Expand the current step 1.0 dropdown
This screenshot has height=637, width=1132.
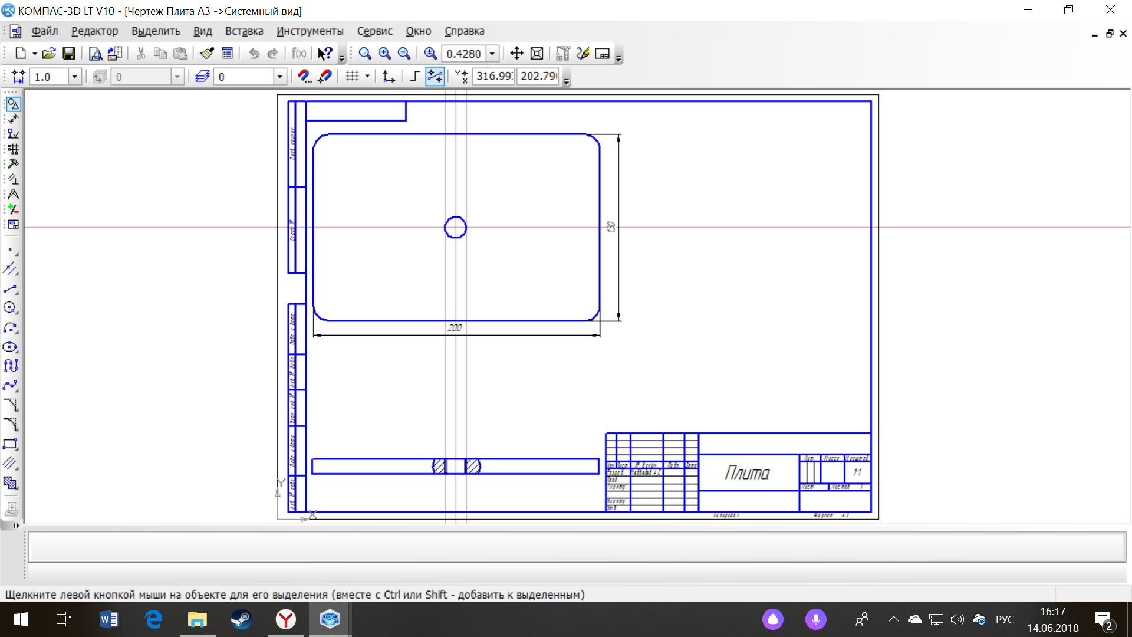click(x=74, y=77)
